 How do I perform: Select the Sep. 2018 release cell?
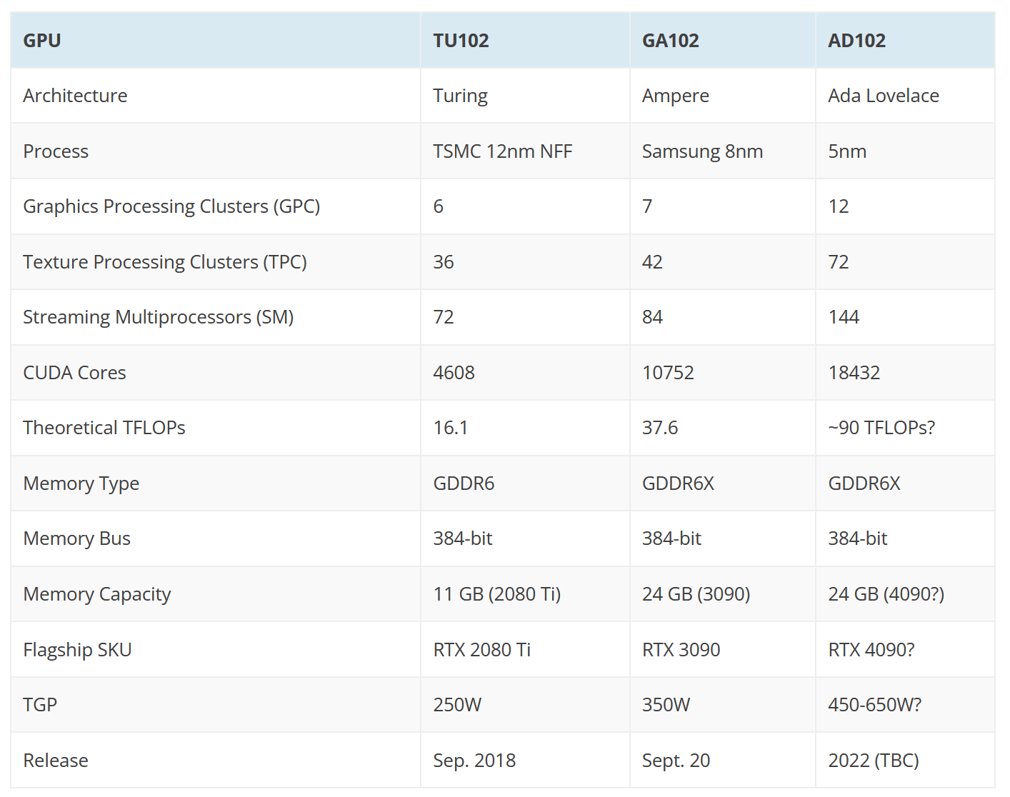pos(474,761)
